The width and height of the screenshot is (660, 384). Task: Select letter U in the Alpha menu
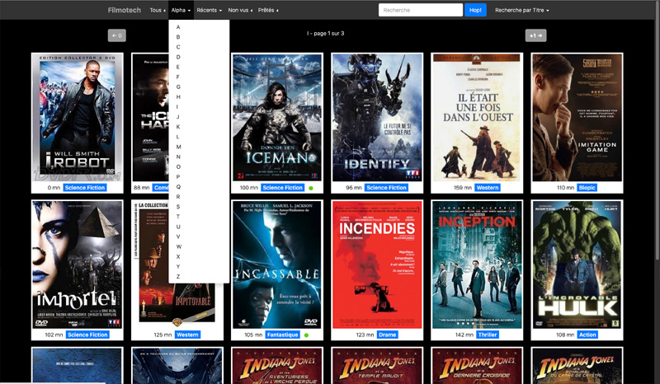(x=199, y=227)
